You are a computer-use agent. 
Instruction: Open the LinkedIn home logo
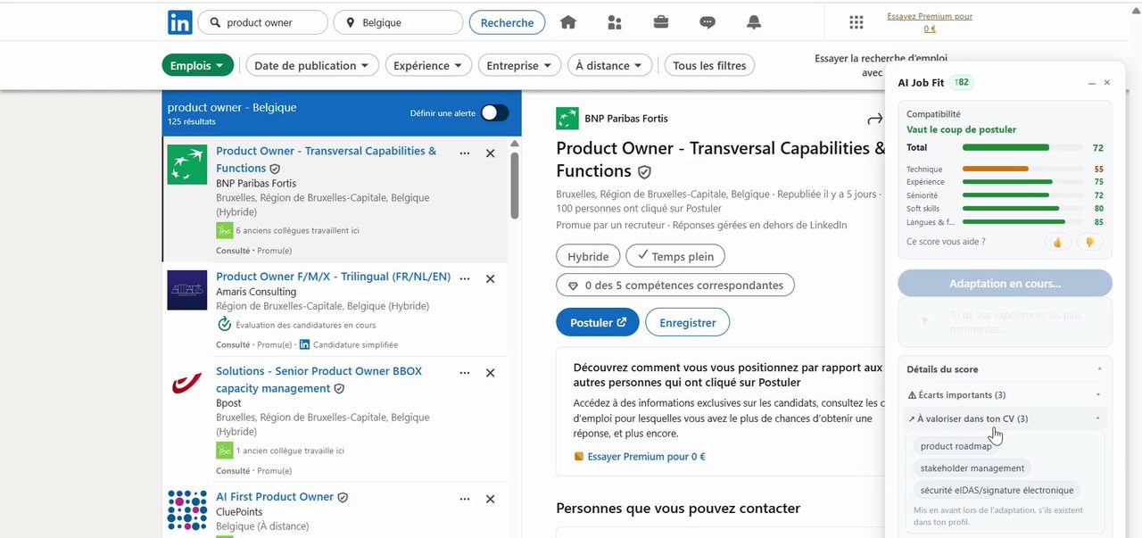click(x=179, y=22)
